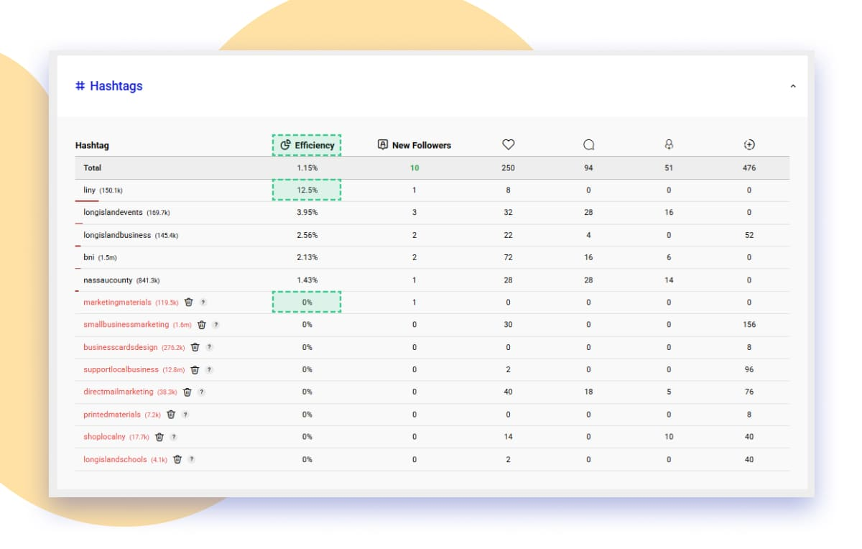Click the # icon beside Hashtags heading
This screenshot has height=549, width=862.
coord(79,86)
